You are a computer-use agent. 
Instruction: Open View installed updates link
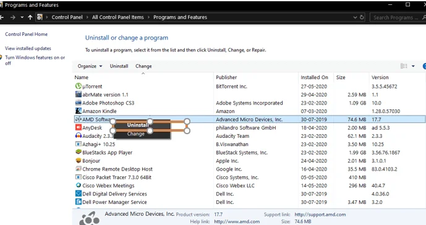coord(28,48)
